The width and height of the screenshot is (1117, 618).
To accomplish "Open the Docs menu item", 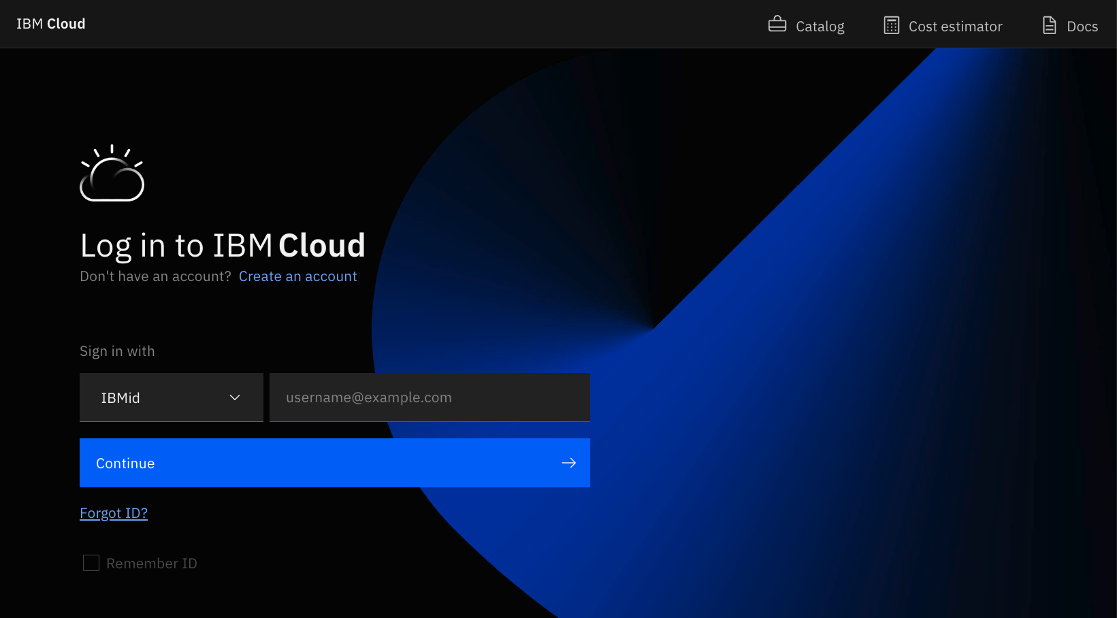I will (1070, 25).
